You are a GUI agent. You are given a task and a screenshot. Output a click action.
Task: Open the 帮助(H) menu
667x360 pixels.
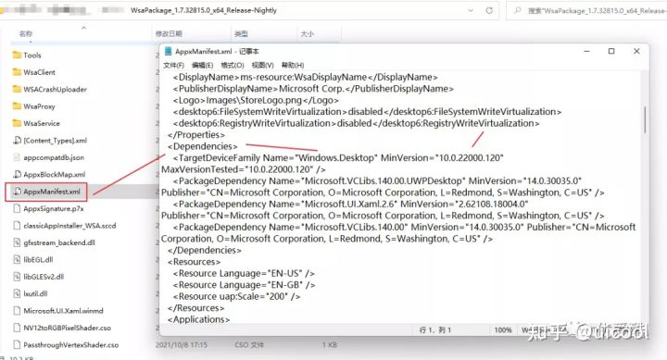(293, 65)
